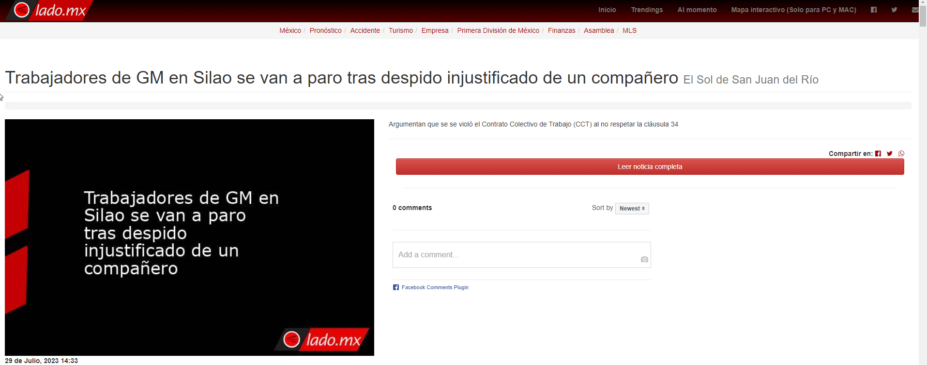This screenshot has height=365, width=927.
Task: Select the Finanzas topic link
Action: [562, 30]
